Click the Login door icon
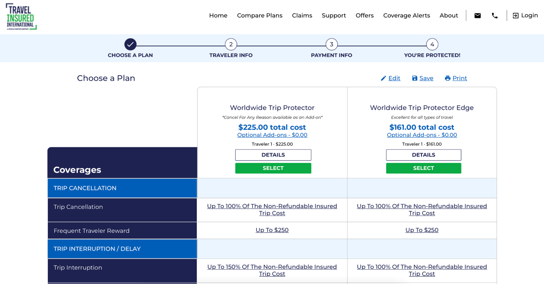The image size is (544, 284). 515,16
